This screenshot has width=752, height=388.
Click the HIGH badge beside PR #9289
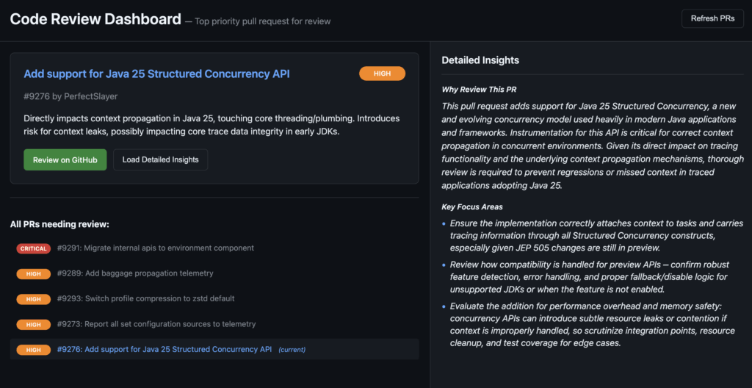[x=34, y=273]
